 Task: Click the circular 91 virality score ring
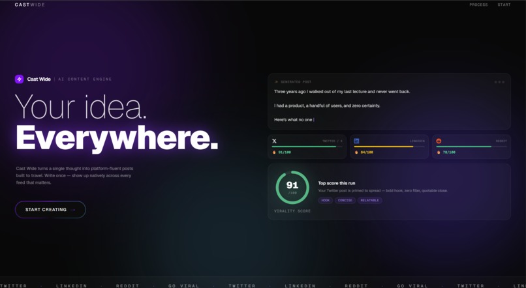pos(292,187)
